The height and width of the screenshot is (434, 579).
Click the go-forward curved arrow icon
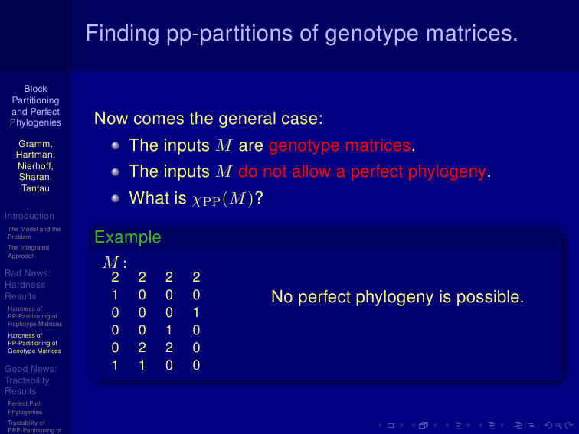(x=569, y=425)
